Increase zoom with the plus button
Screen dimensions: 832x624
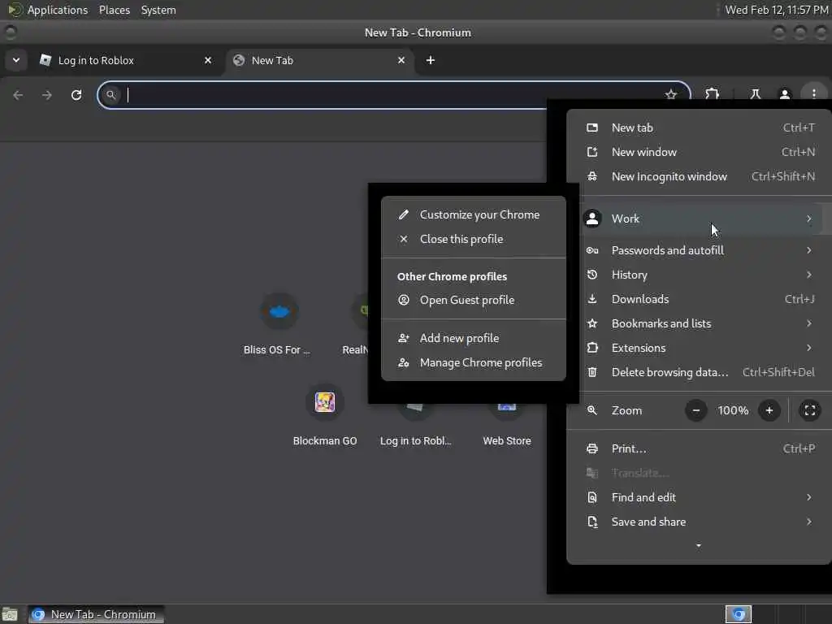click(x=769, y=410)
